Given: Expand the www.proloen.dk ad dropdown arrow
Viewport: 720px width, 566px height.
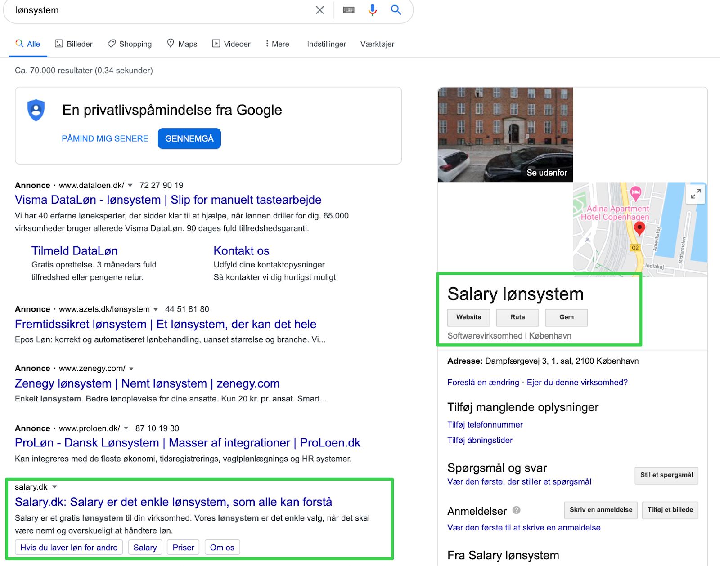Looking at the screenshot, I should click(126, 428).
